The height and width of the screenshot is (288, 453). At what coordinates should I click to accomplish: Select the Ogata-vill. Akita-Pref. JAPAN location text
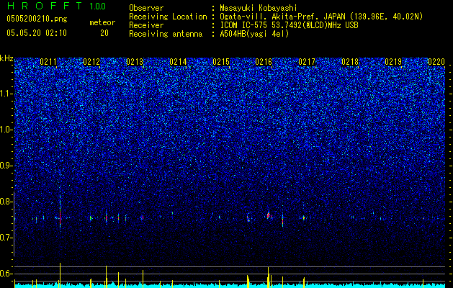[321, 17]
